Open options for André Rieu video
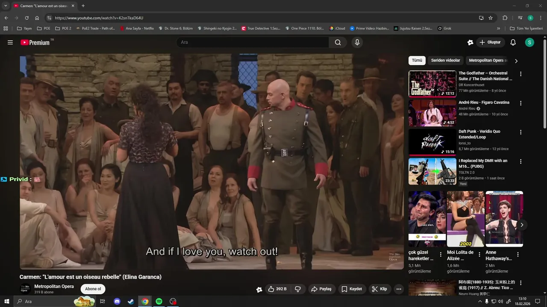The image size is (547, 307). click(521, 103)
